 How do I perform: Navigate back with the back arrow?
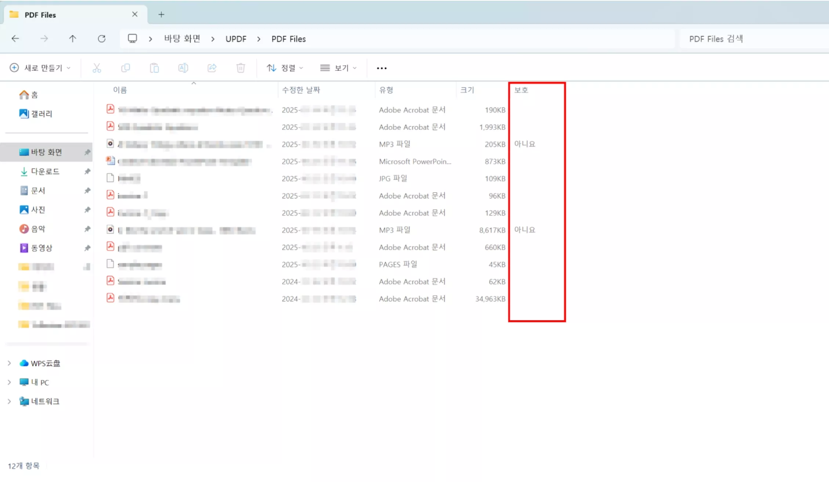pyautogui.click(x=15, y=39)
